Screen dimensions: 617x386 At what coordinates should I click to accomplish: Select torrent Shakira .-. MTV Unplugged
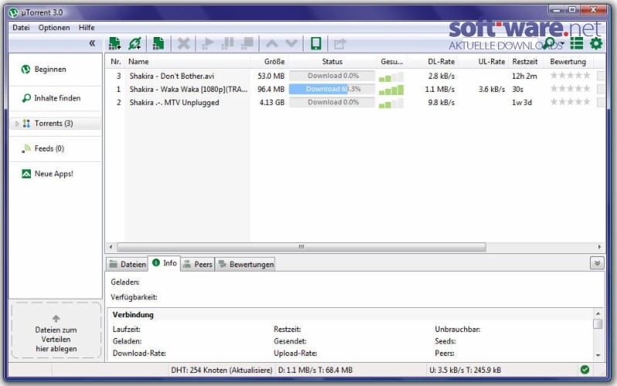(175, 103)
